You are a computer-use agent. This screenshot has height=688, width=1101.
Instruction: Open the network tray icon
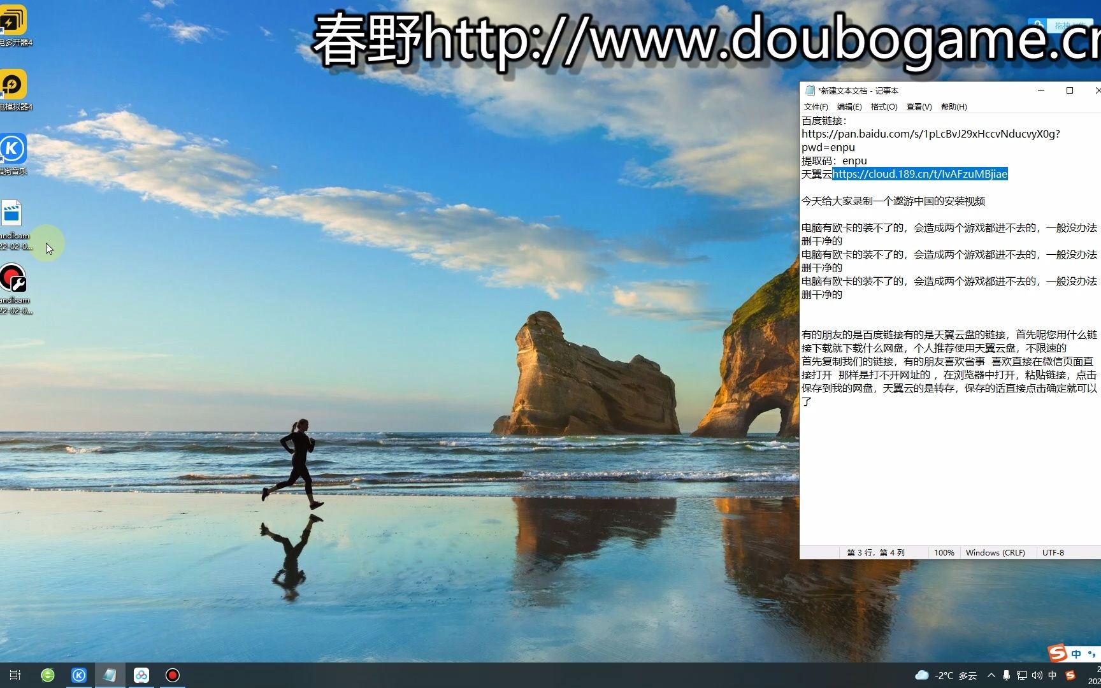point(1021,675)
